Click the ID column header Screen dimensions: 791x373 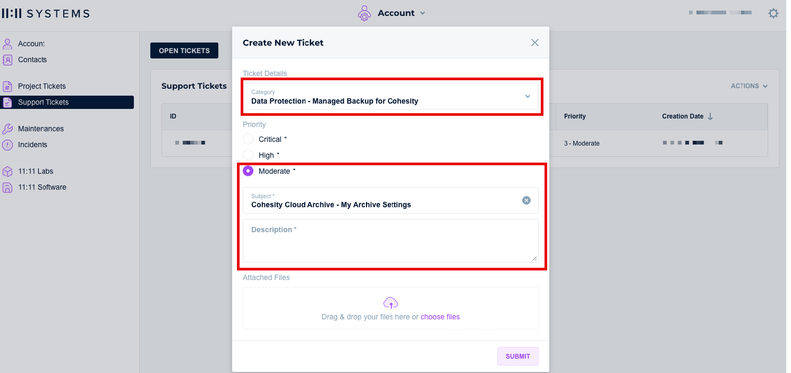tap(173, 116)
